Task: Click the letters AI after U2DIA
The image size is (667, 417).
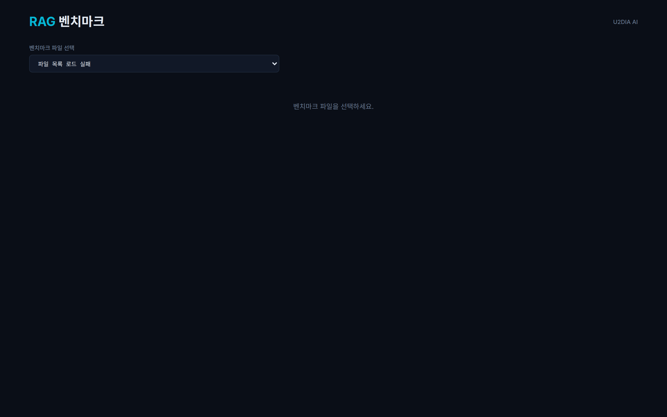Action: click(635, 22)
